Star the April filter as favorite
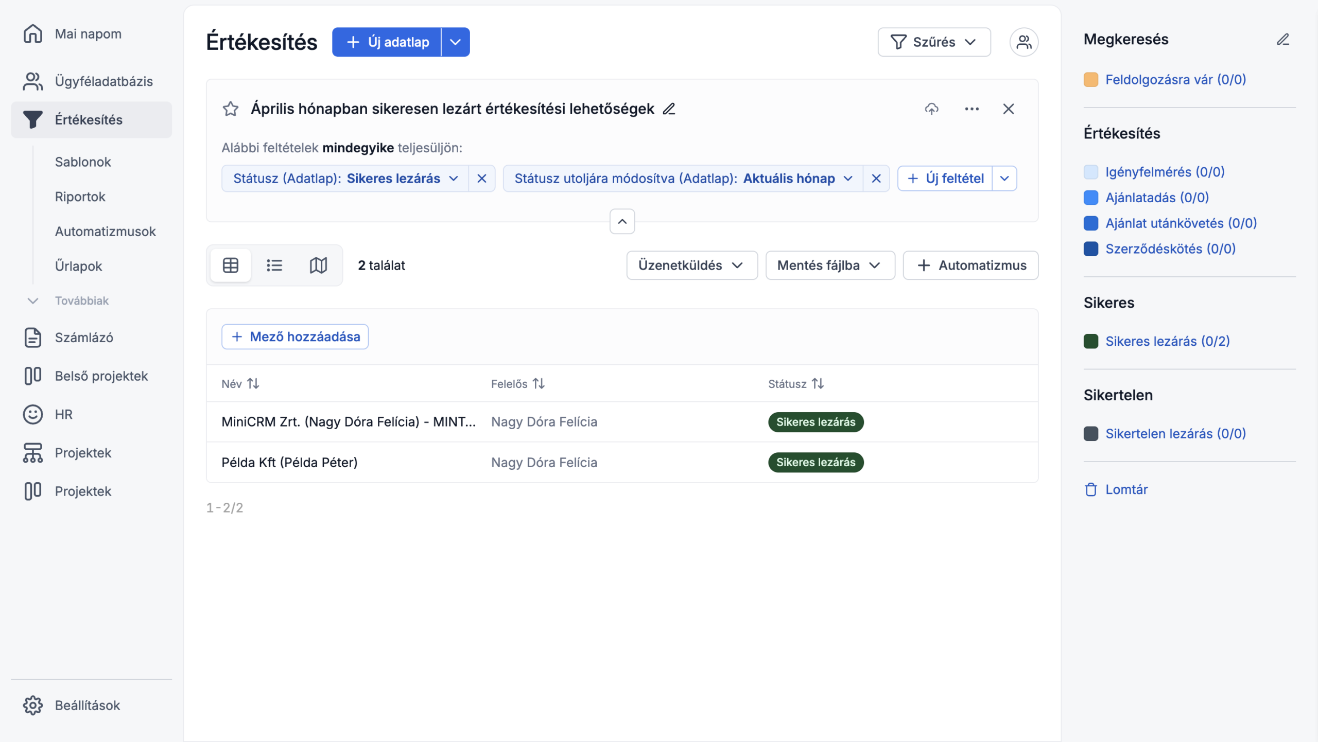This screenshot has height=742, width=1318. [x=230, y=109]
